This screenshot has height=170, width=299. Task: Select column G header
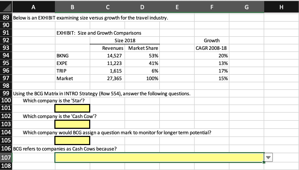click(x=247, y=7)
